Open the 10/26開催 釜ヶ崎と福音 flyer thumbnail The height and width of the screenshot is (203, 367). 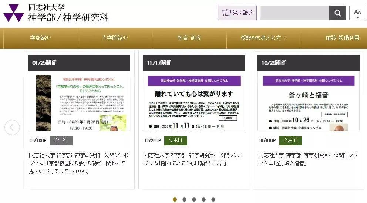pyautogui.click(x=309, y=101)
